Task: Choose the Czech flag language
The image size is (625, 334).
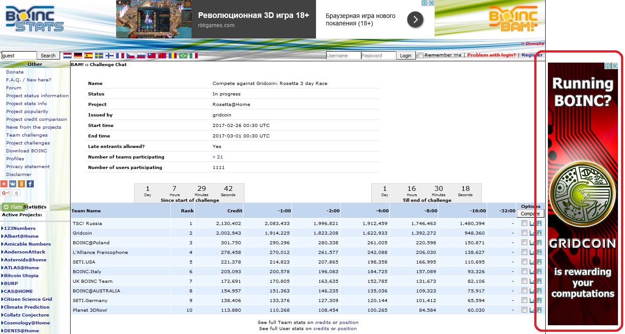Action: pos(131,56)
